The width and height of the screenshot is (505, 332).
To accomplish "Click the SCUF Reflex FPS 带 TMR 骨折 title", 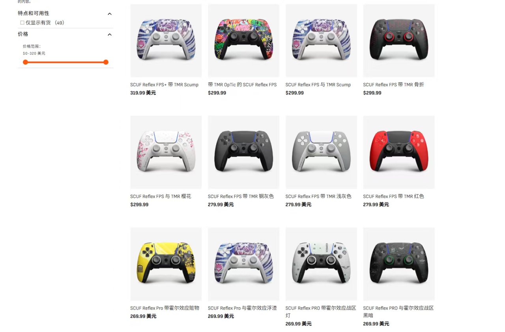I will click(393, 85).
